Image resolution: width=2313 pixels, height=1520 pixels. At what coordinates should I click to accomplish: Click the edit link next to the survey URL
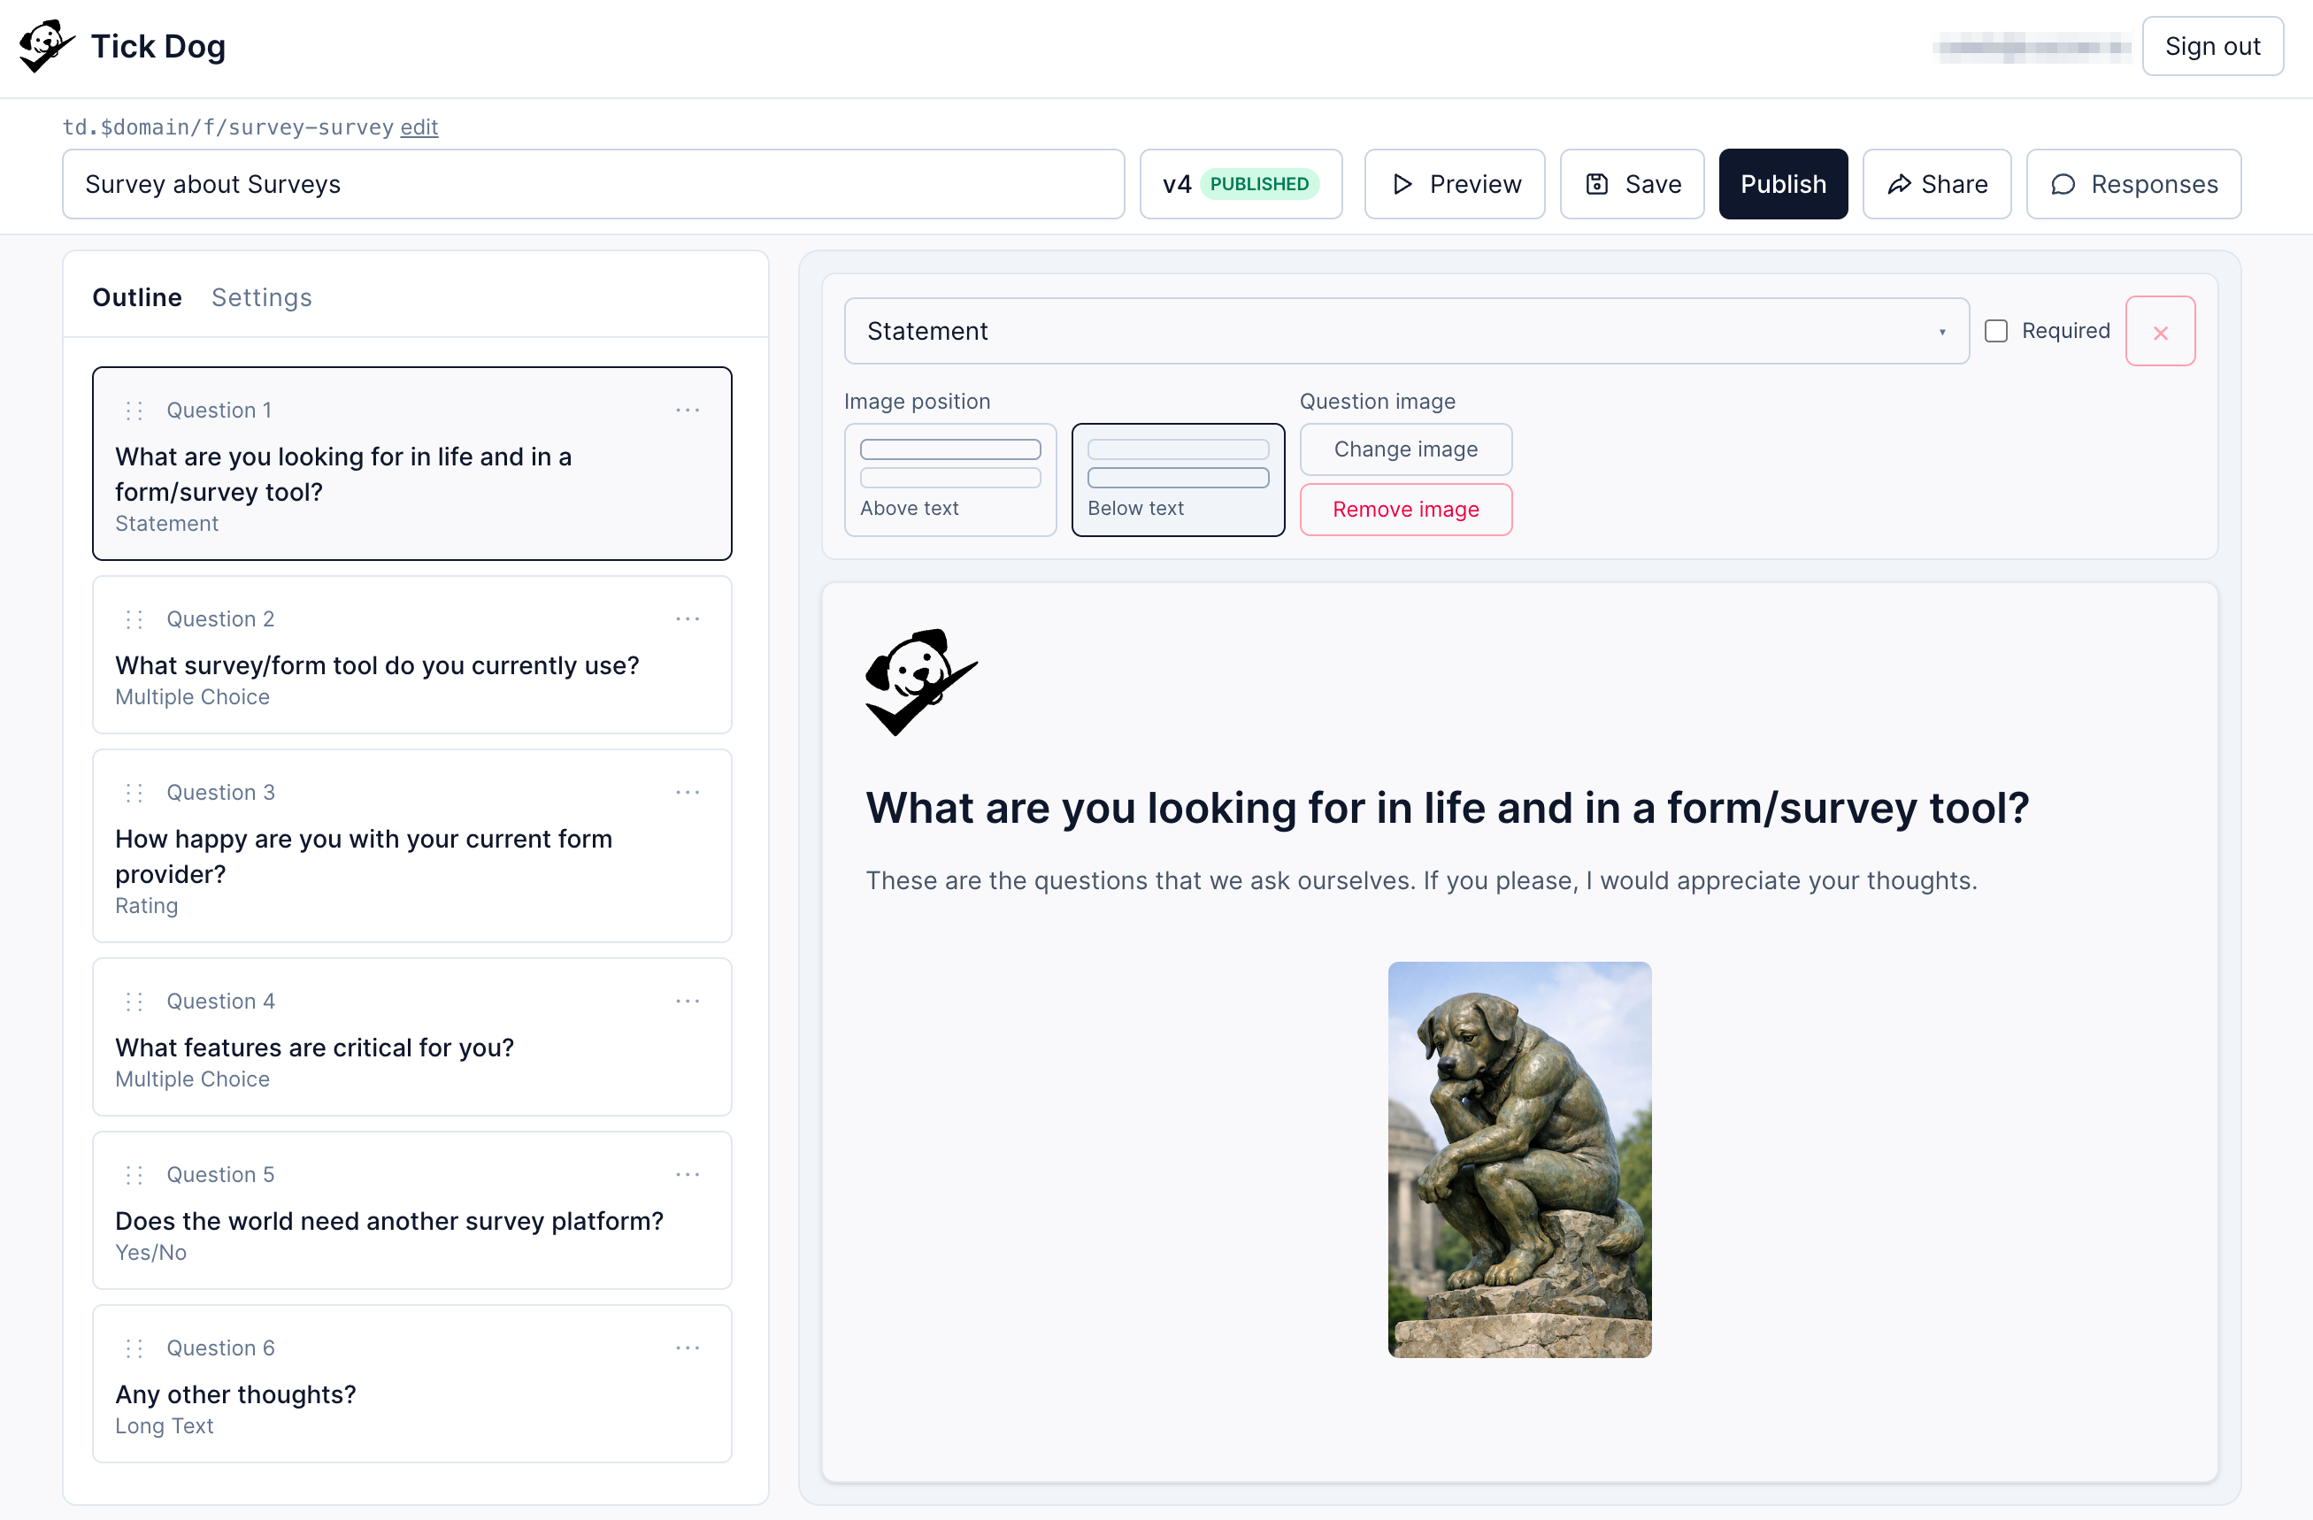click(x=418, y=127)
